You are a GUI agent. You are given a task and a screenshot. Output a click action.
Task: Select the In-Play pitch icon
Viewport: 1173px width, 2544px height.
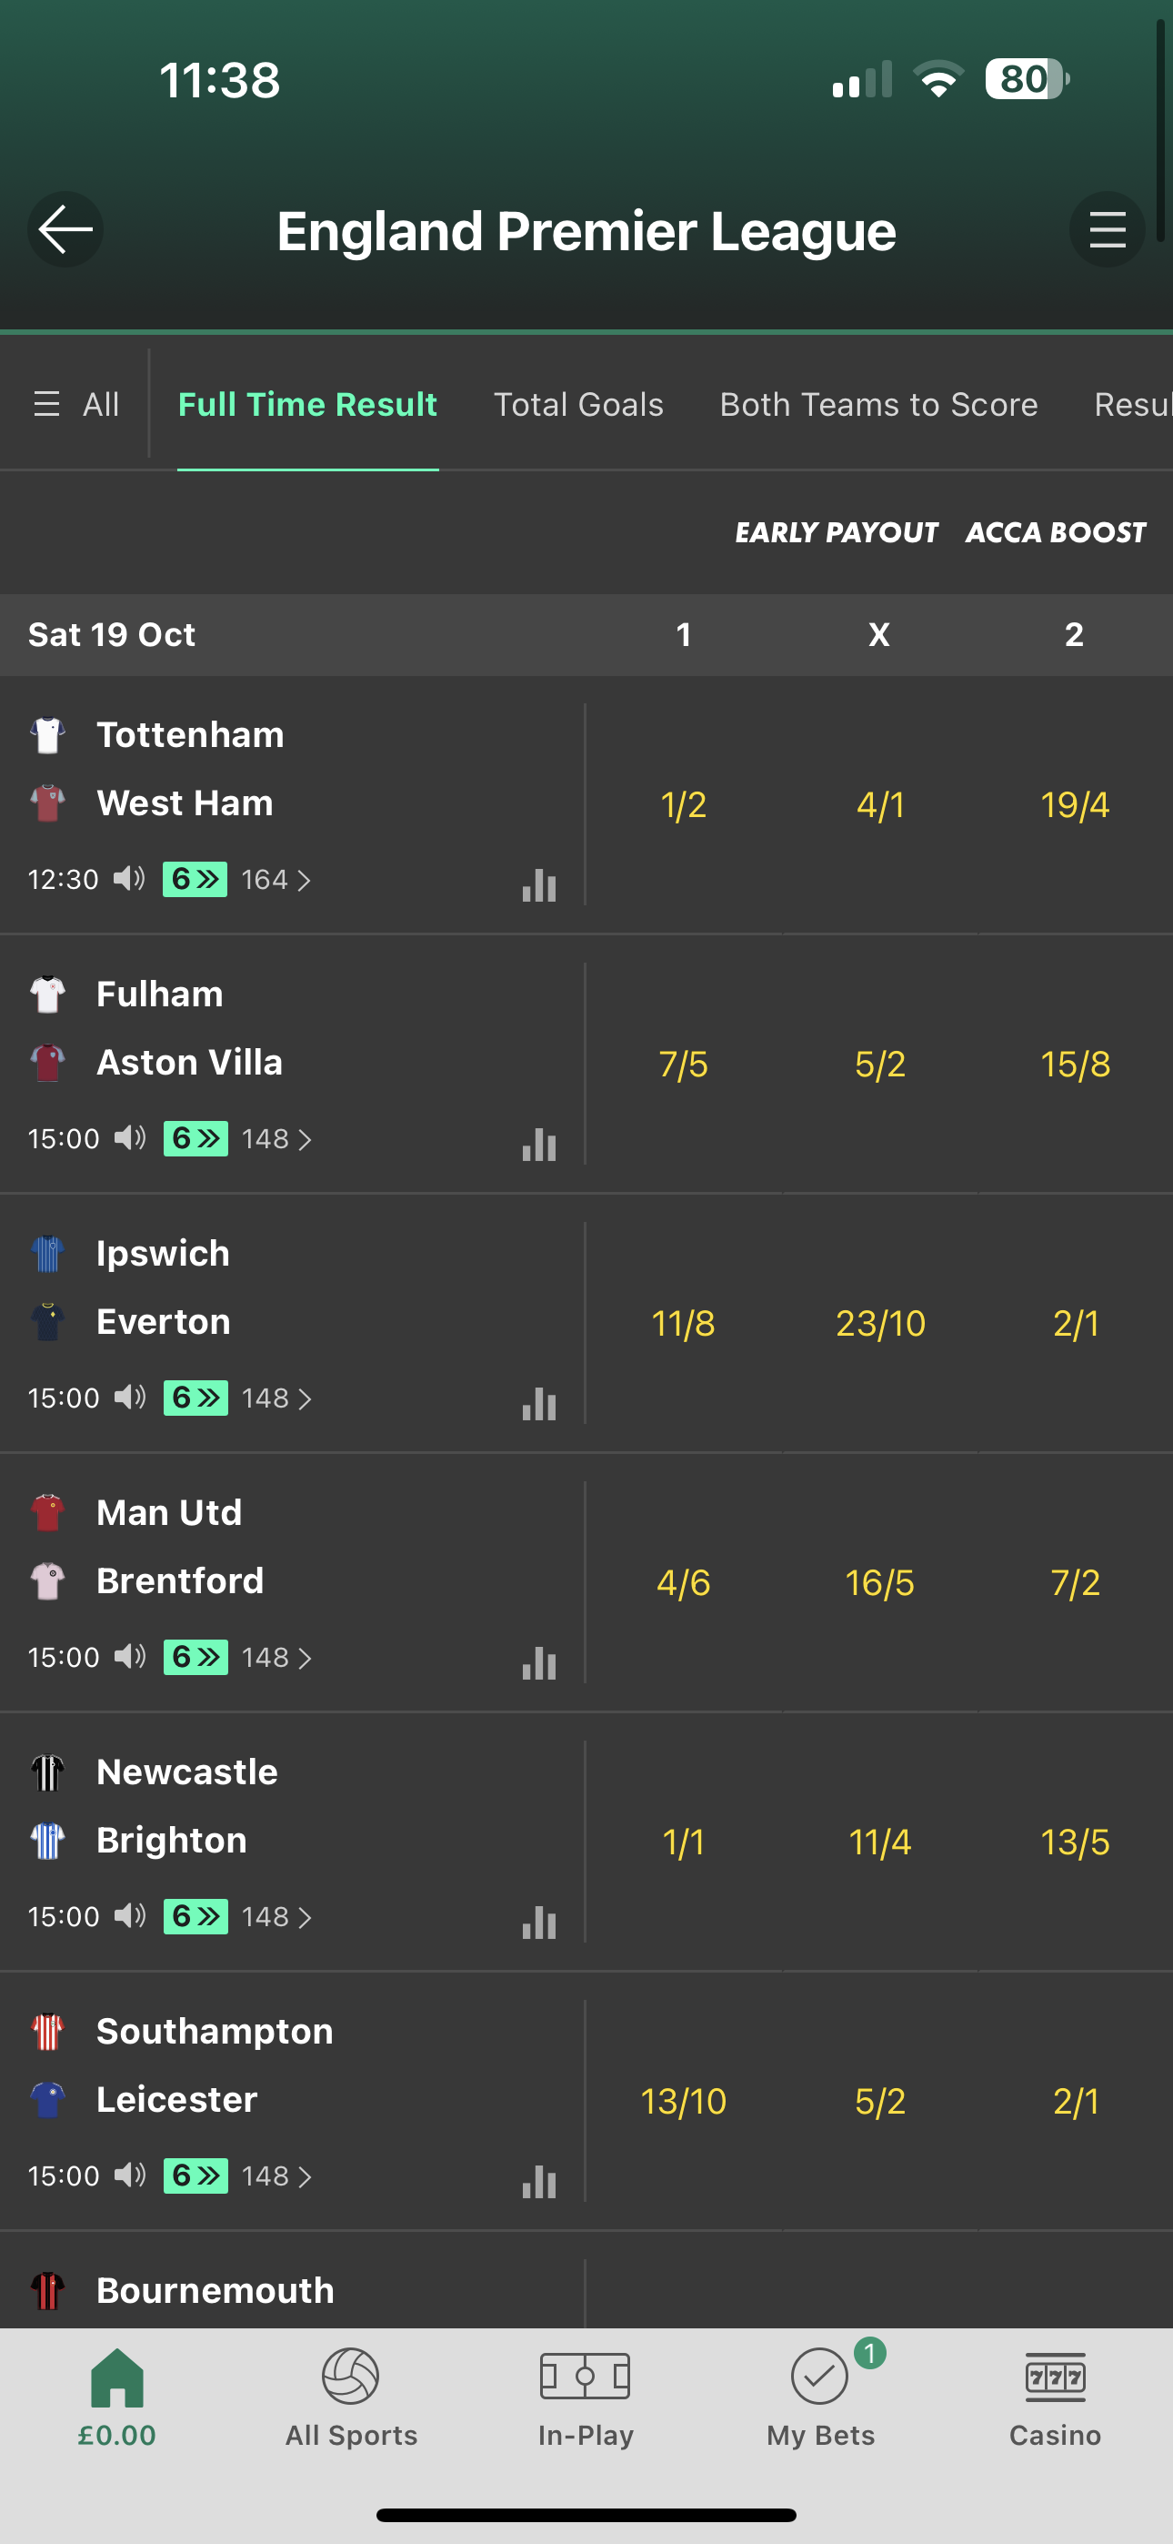coord(586,2380)
